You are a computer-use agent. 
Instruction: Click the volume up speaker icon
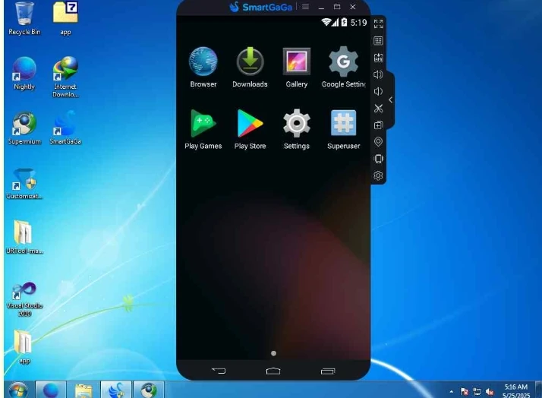(379, 74)
